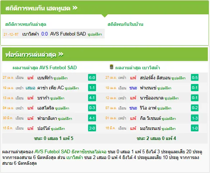Screen dimensions: 210x173
Task: Click the แพ้ result in the เบนฟิก้า row
Action: [31, 78]
